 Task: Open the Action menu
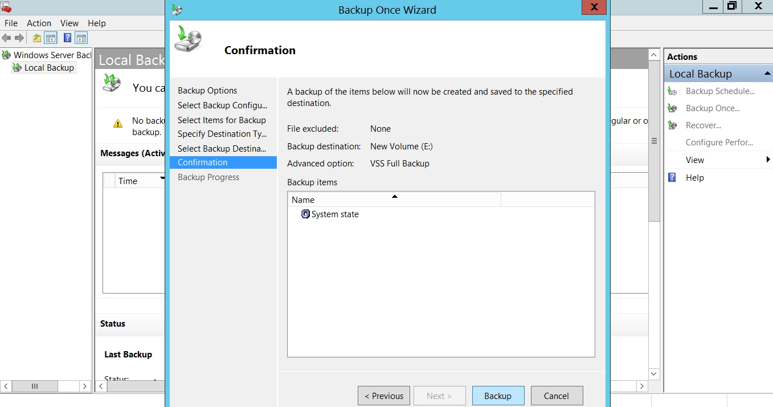(x=39, y=23)
